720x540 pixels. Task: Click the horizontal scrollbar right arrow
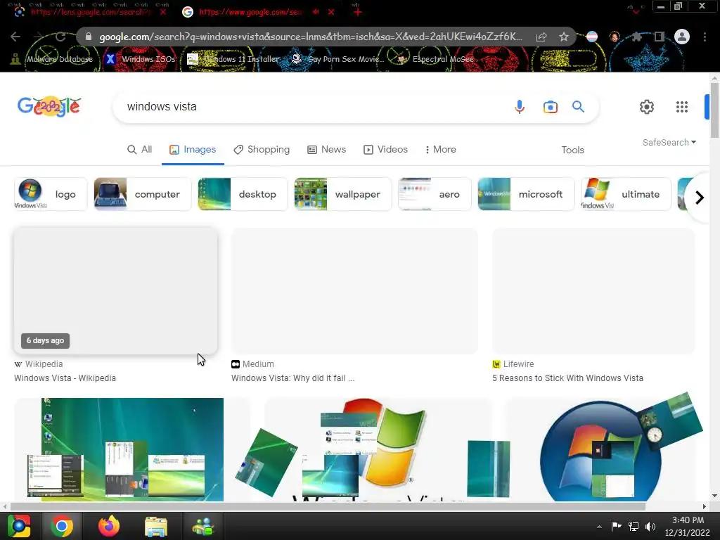coord(705,506)
